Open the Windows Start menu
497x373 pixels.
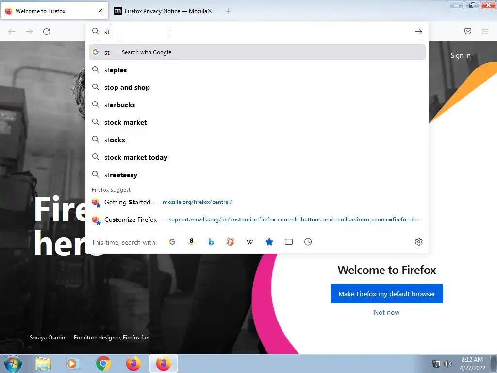point(13,363)
